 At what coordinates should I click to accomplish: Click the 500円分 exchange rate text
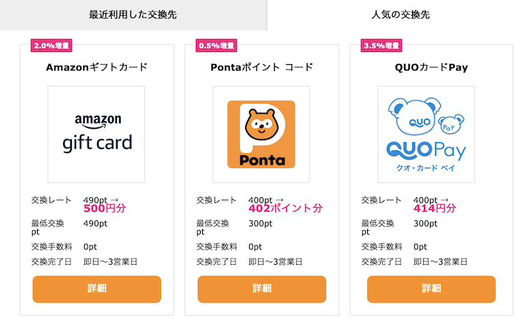tap(105, 208)
